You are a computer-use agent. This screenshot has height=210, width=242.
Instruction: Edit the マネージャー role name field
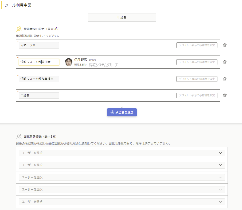click(39, 45)
